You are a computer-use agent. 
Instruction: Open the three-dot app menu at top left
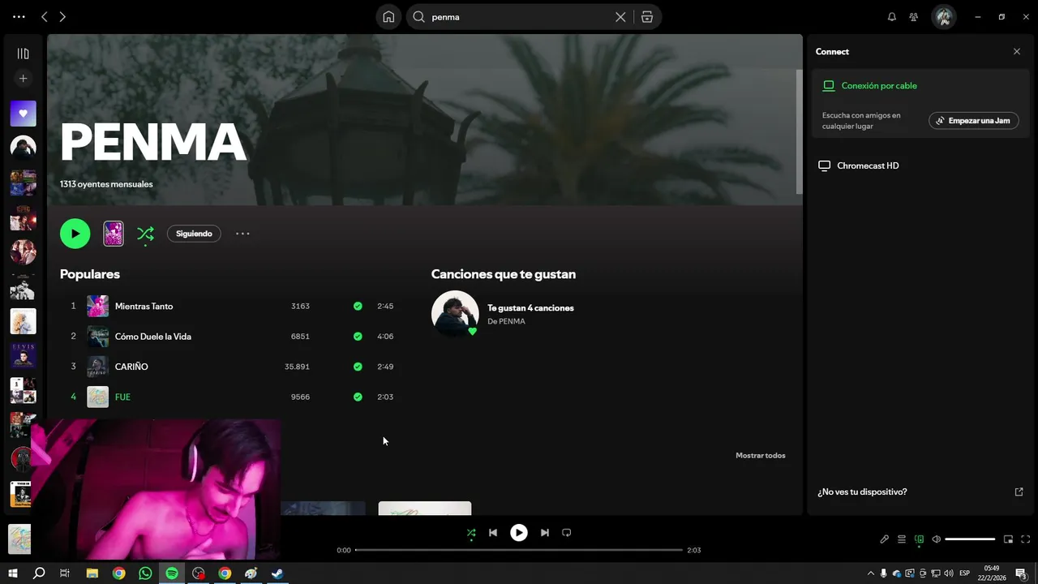click(19, 17)
